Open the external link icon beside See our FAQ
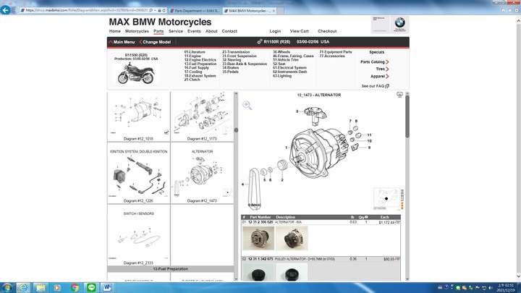The image size is (521, 293). coord(387,86)
